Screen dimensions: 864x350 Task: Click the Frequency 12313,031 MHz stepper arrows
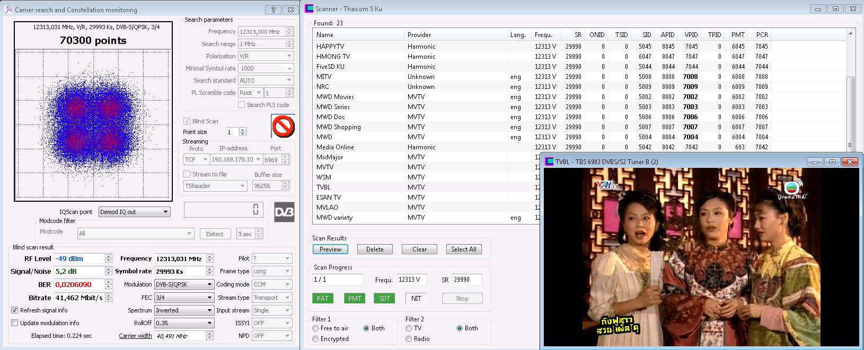click(210, 258)
